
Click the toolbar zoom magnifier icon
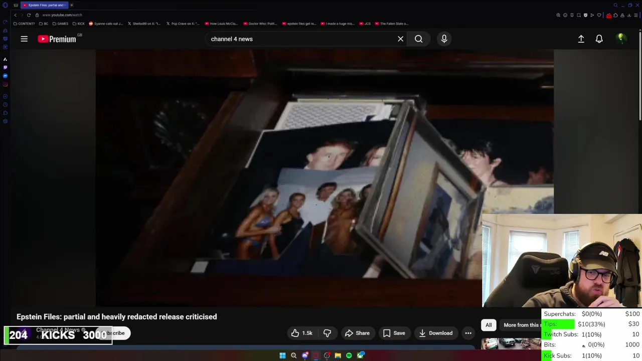(558, 15)
